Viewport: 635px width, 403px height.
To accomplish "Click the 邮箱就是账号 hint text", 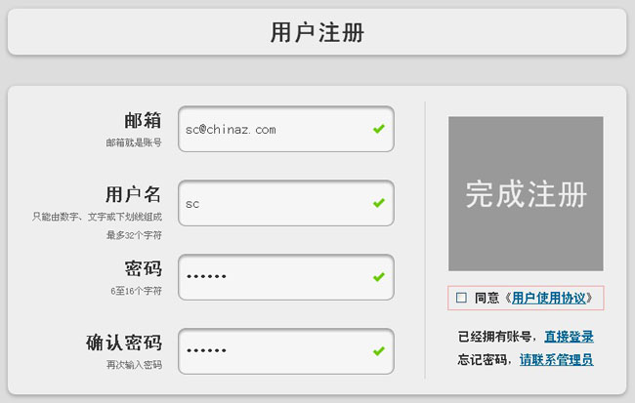I will (x=134, y=142).
